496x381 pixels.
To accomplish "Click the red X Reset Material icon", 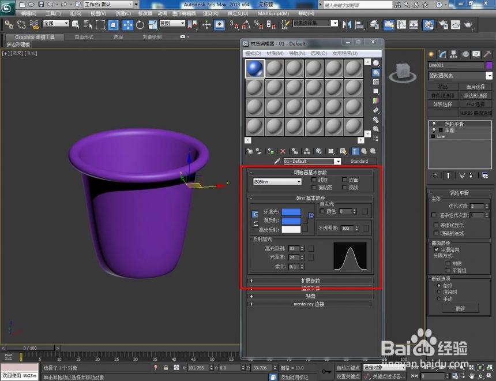I will (x=283, y=151).
